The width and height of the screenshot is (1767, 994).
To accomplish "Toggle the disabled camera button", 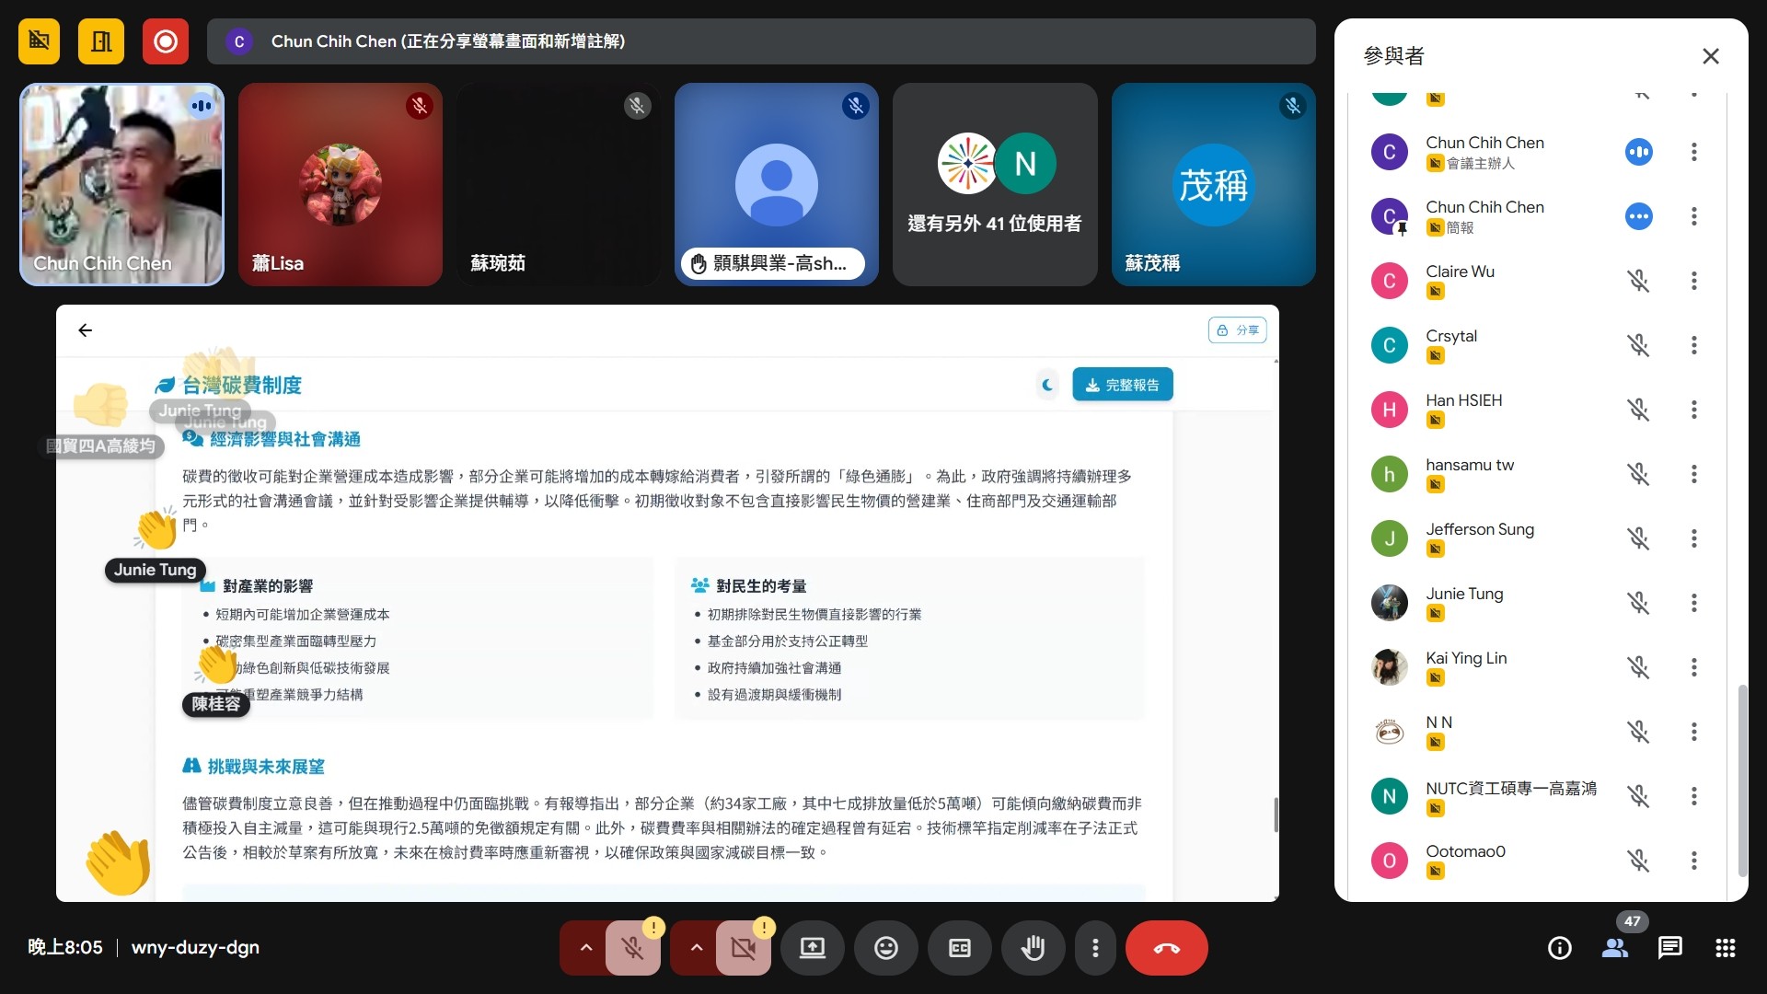I will coord(743,948).
